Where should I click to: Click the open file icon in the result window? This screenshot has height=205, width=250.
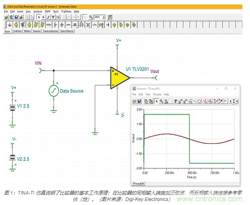click(135, 101)
